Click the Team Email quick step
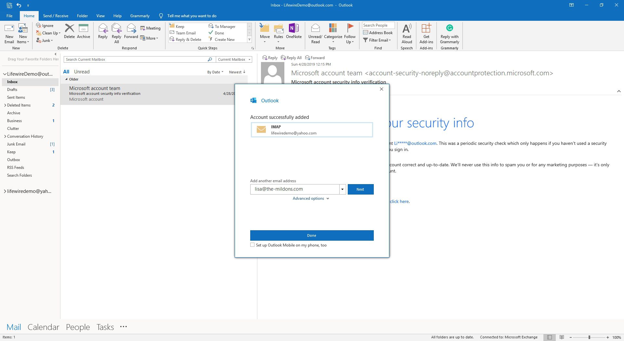The width and height of the screenshot is (624, 341). [186, 33]
